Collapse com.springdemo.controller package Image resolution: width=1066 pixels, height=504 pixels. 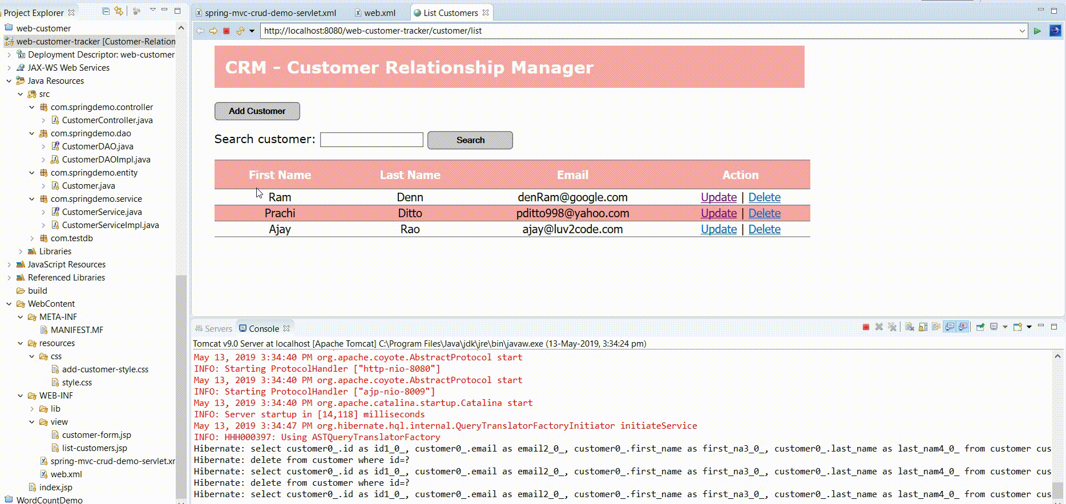pyautogui.click(x=32, y=107)
